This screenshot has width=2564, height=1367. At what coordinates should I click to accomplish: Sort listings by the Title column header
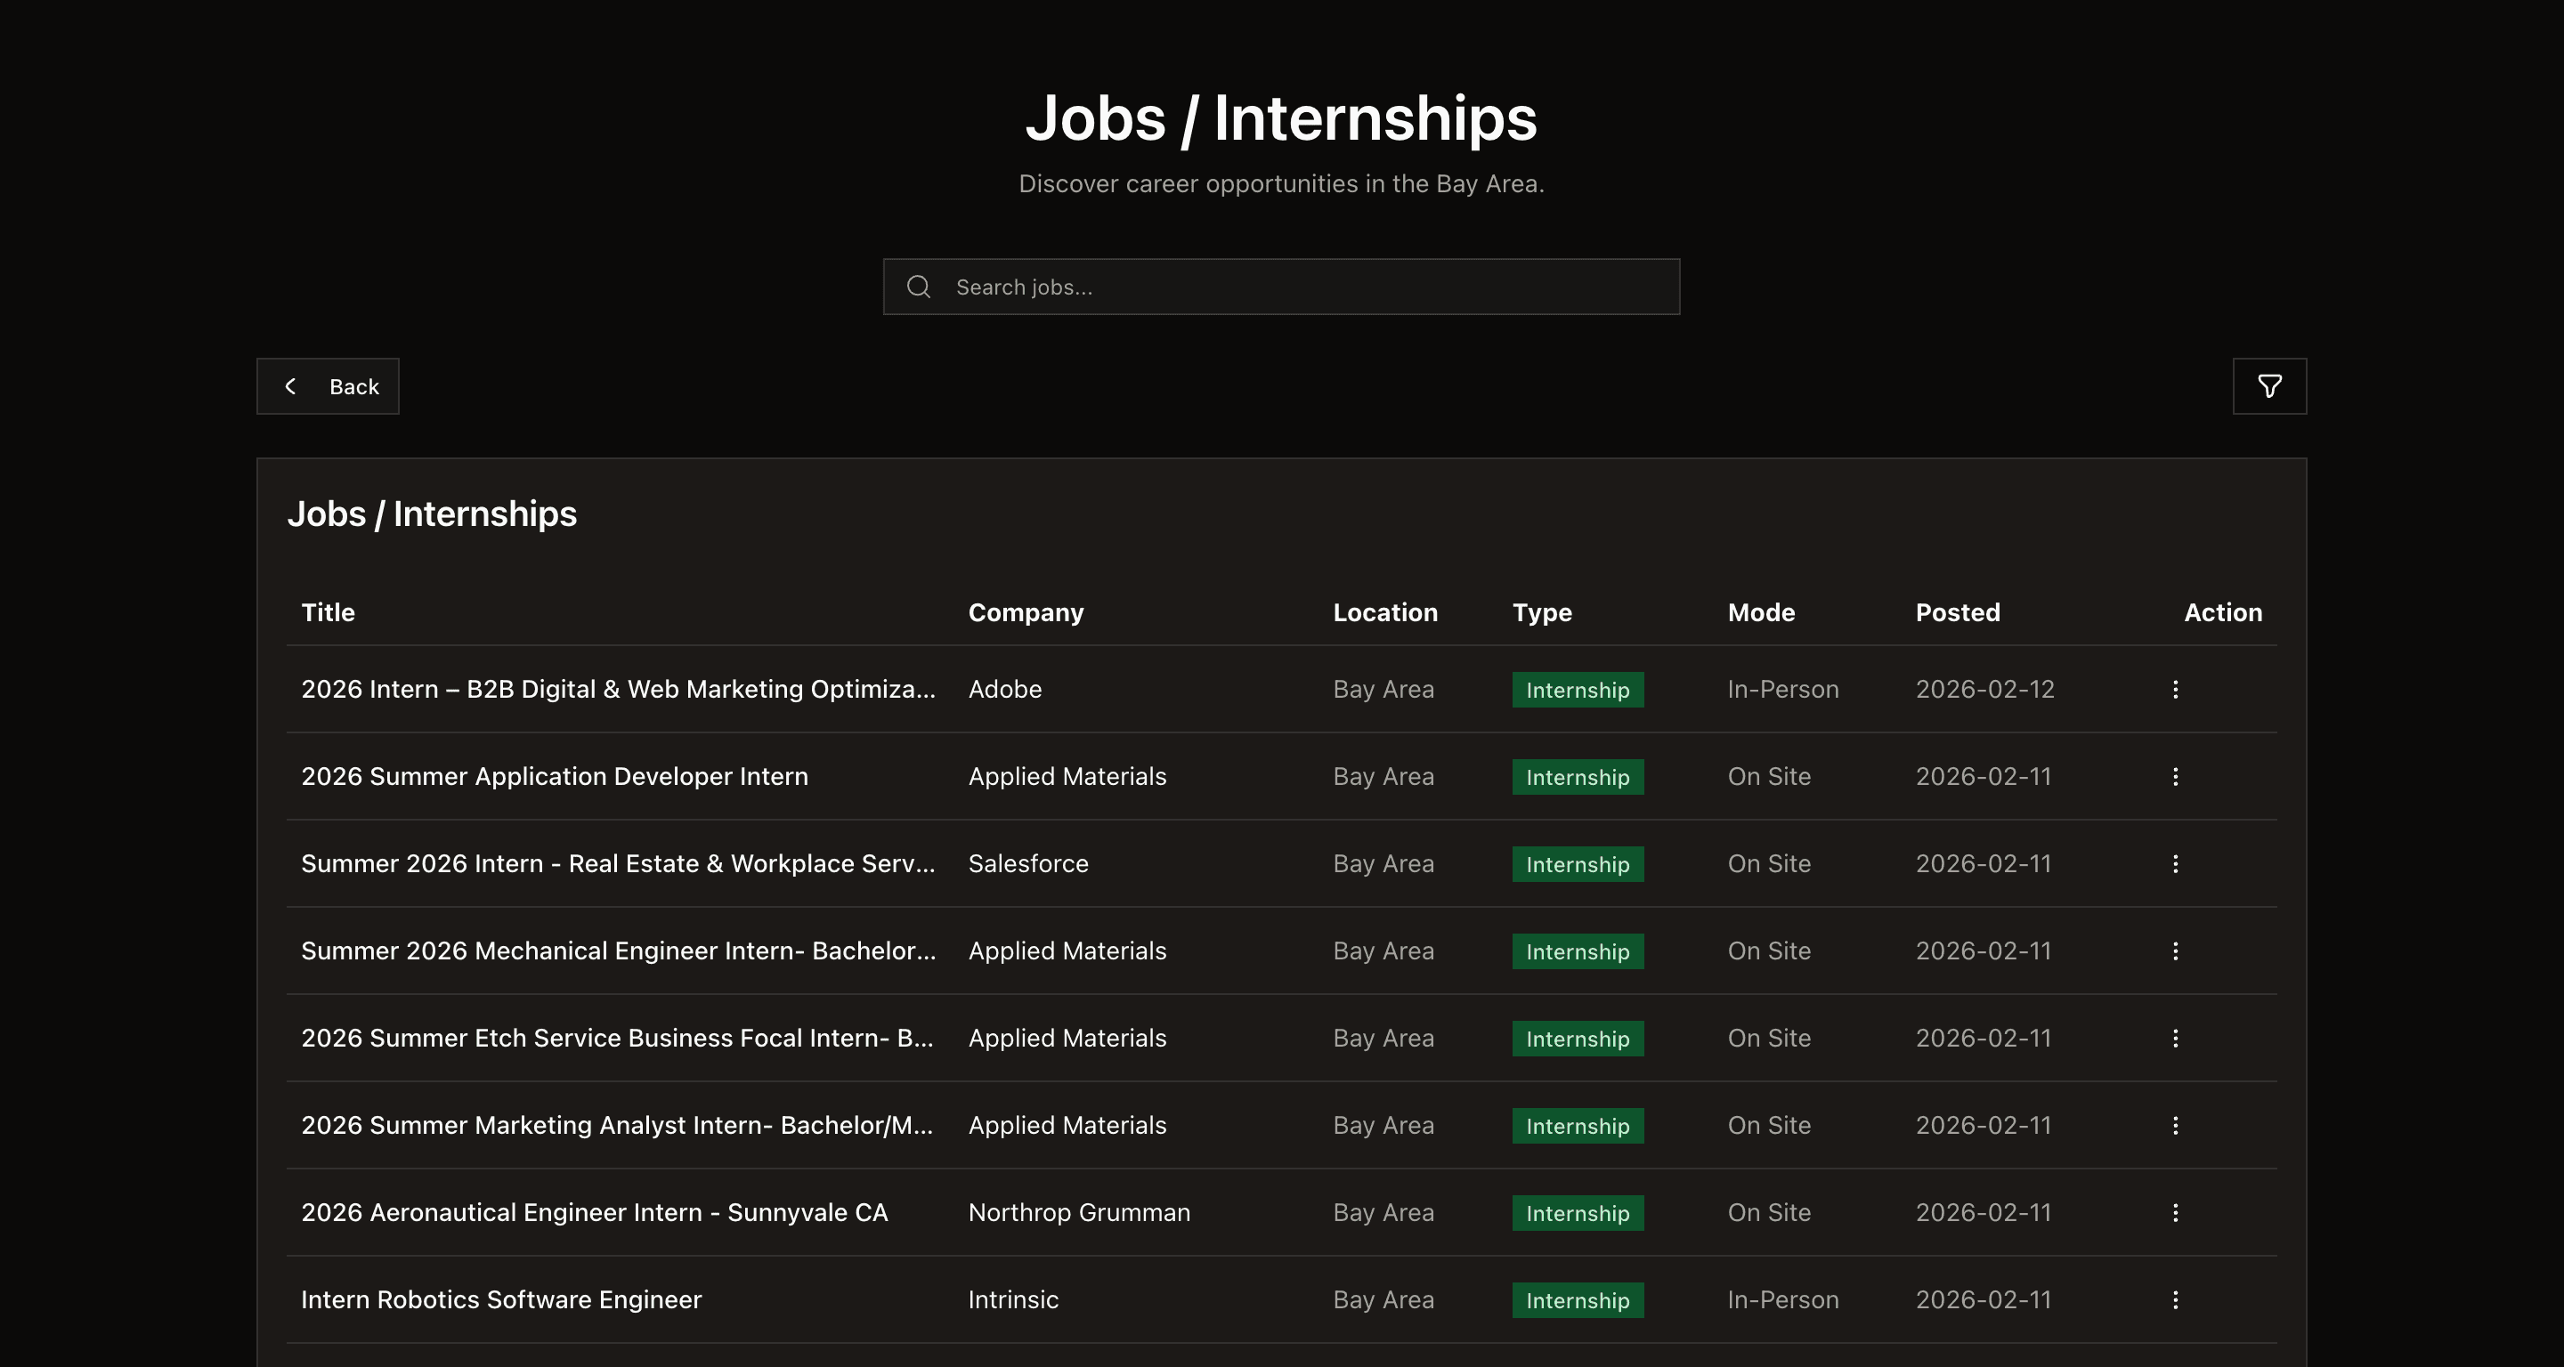click(x=328, y=613)
